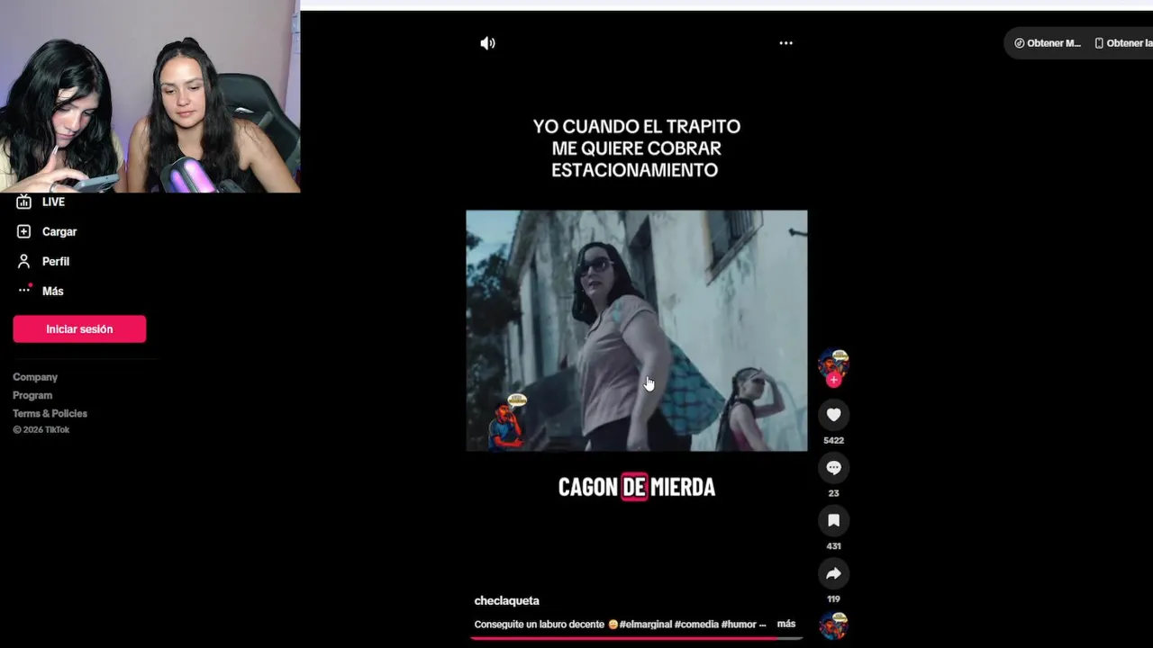Viewport: 1153px width, 648px height.
Task: Click the webcam overlay showing two streamers
Action: (150, 96)
